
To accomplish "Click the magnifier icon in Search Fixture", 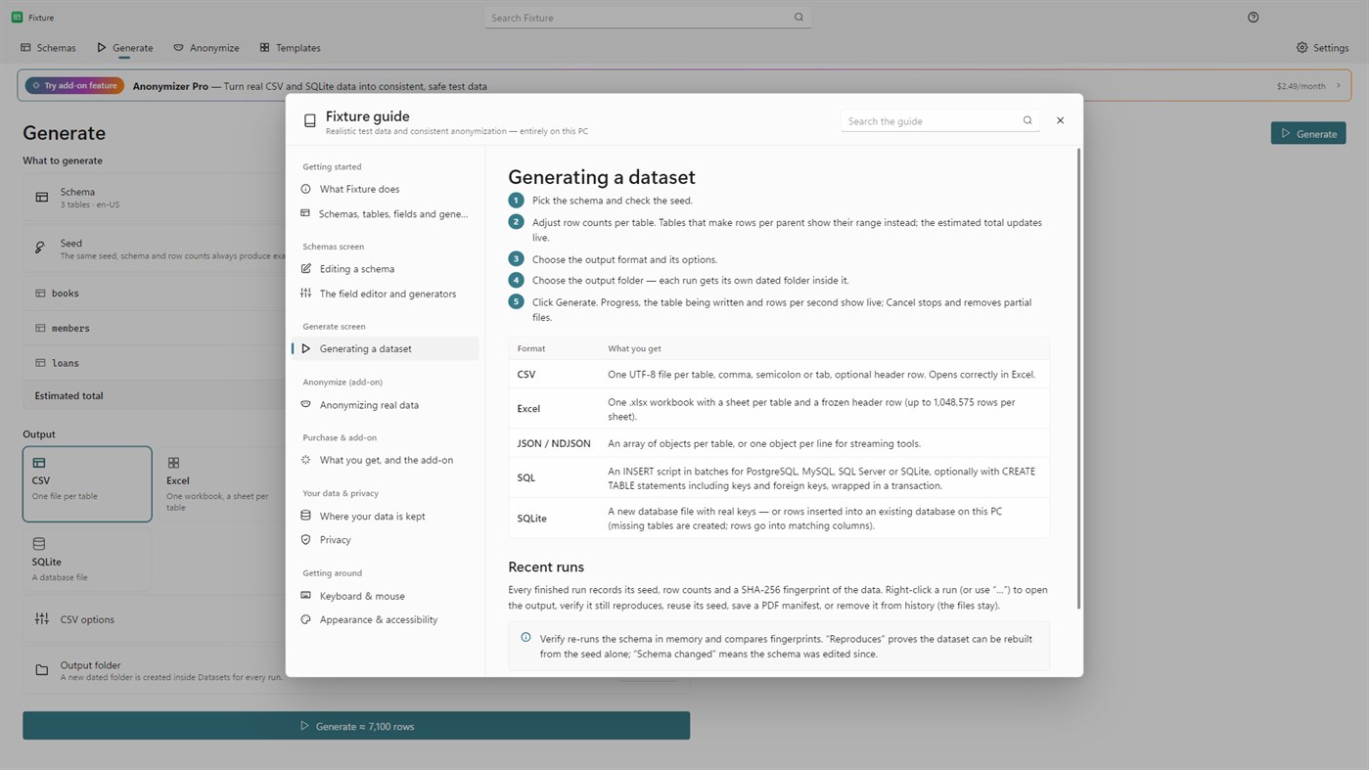I will (799, 18).
